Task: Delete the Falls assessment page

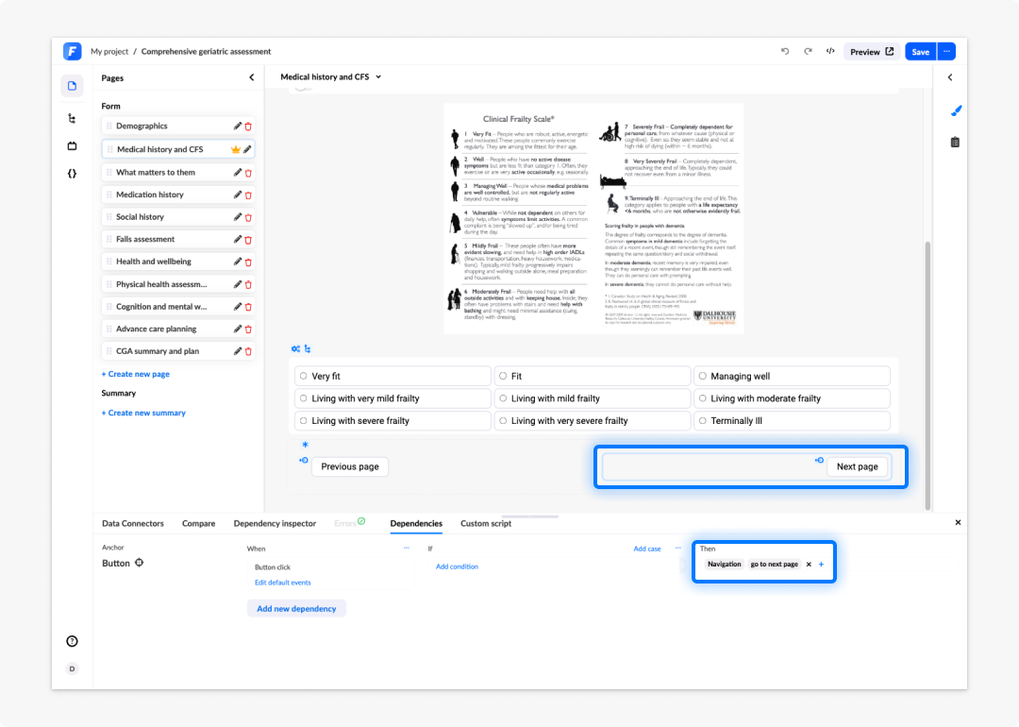Action: point(248,240)
